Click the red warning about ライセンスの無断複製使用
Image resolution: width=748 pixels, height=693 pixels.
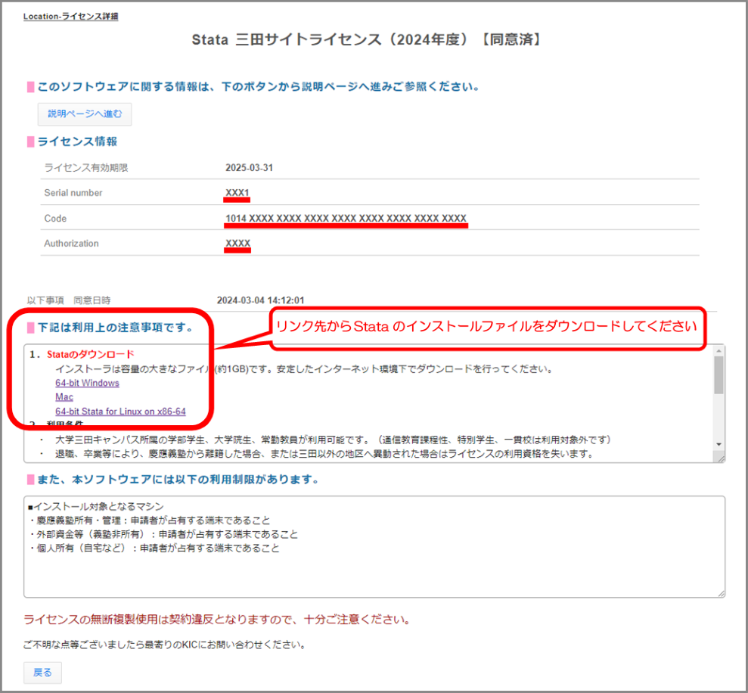[x=217, y=620]
